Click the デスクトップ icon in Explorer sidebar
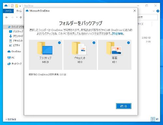163x125 pixels. [10, 32]
